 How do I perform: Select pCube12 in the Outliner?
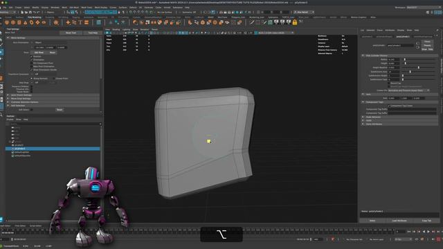[x=19, y=145]
